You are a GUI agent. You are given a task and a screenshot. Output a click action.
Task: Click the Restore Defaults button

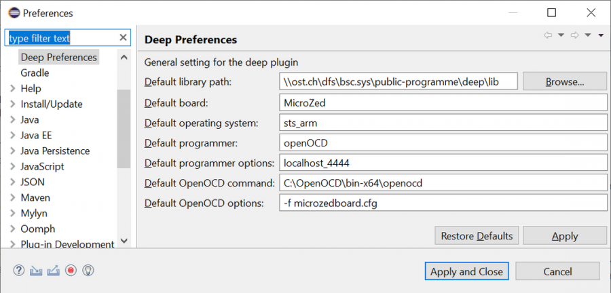[x=477, y=236]
